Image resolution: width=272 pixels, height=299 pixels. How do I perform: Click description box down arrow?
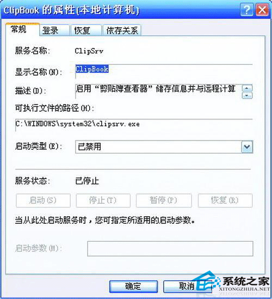247,95
